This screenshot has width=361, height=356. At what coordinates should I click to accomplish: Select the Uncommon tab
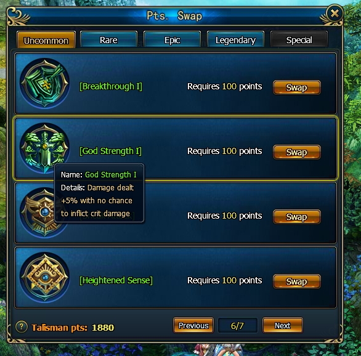coord(46,40)
